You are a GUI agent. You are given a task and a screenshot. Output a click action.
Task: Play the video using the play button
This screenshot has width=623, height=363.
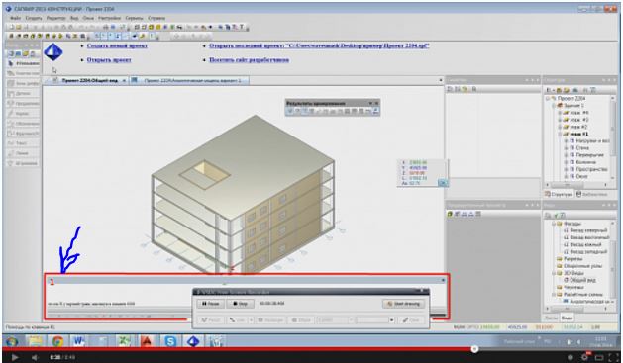(14, 357)
